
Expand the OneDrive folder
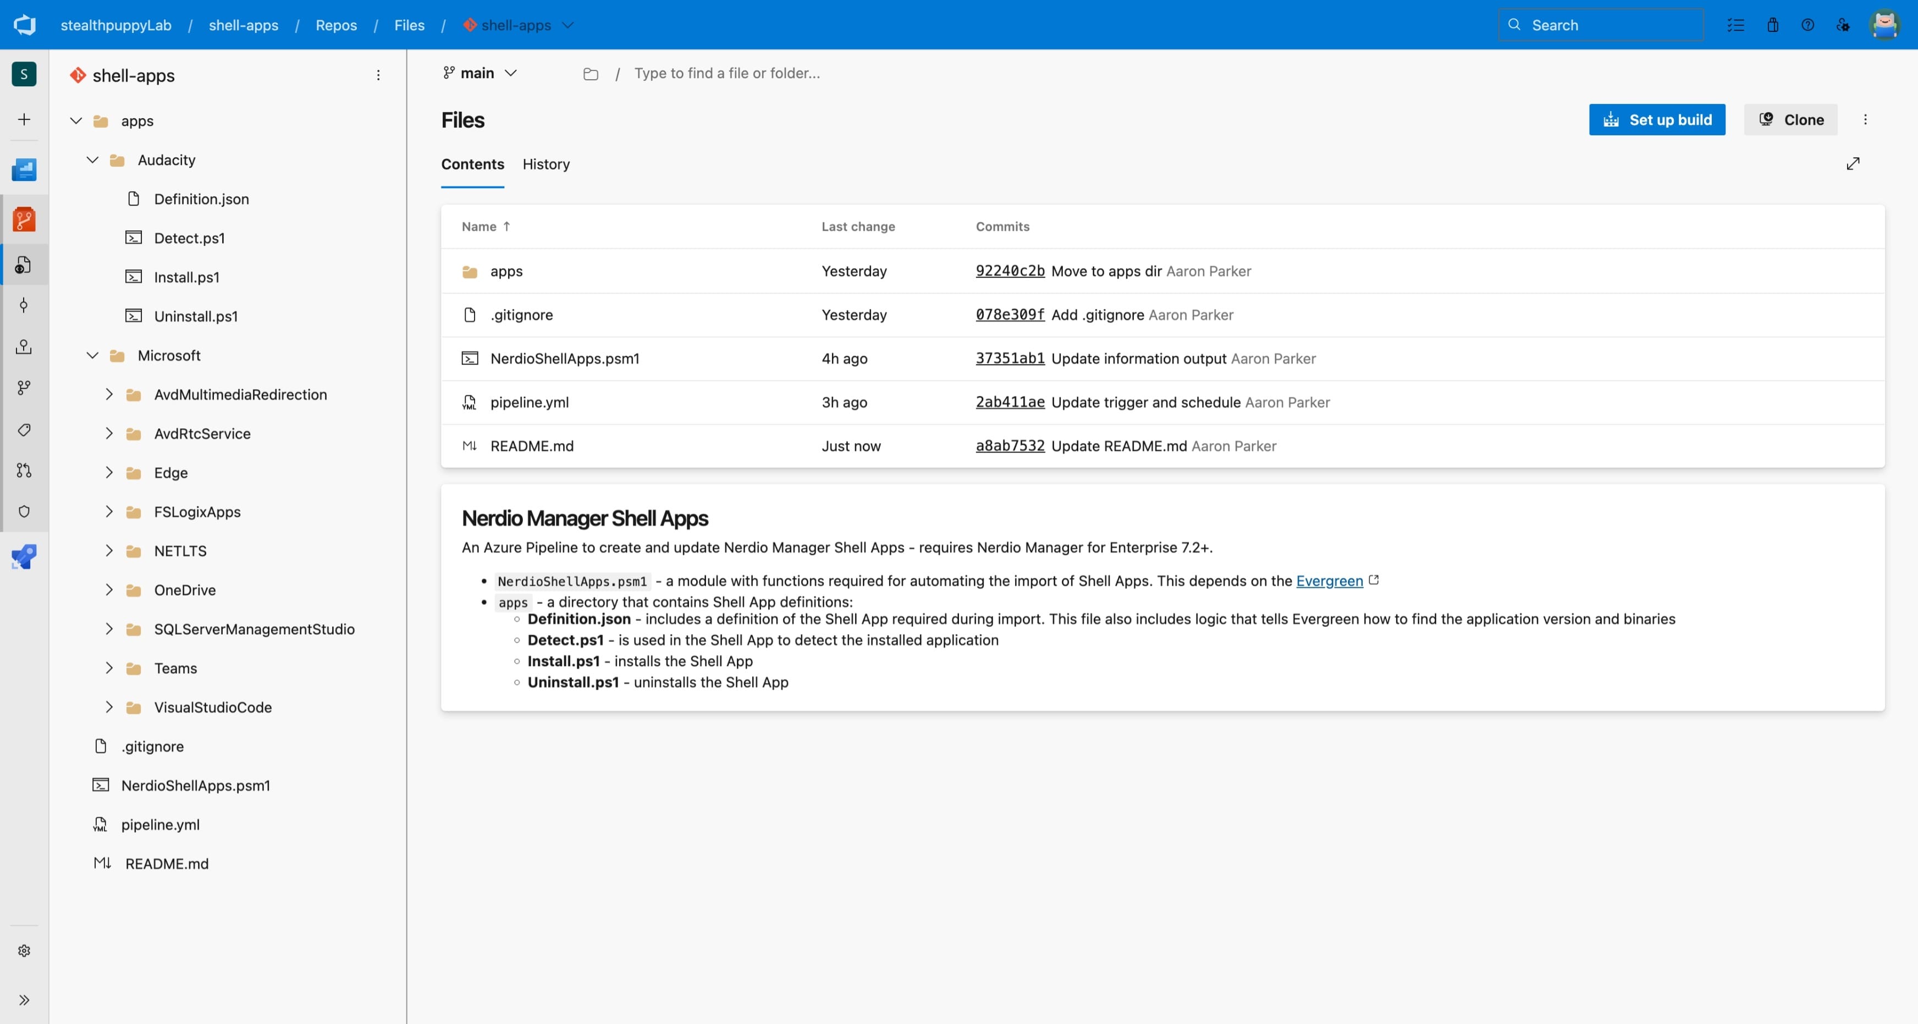[109, 590]
